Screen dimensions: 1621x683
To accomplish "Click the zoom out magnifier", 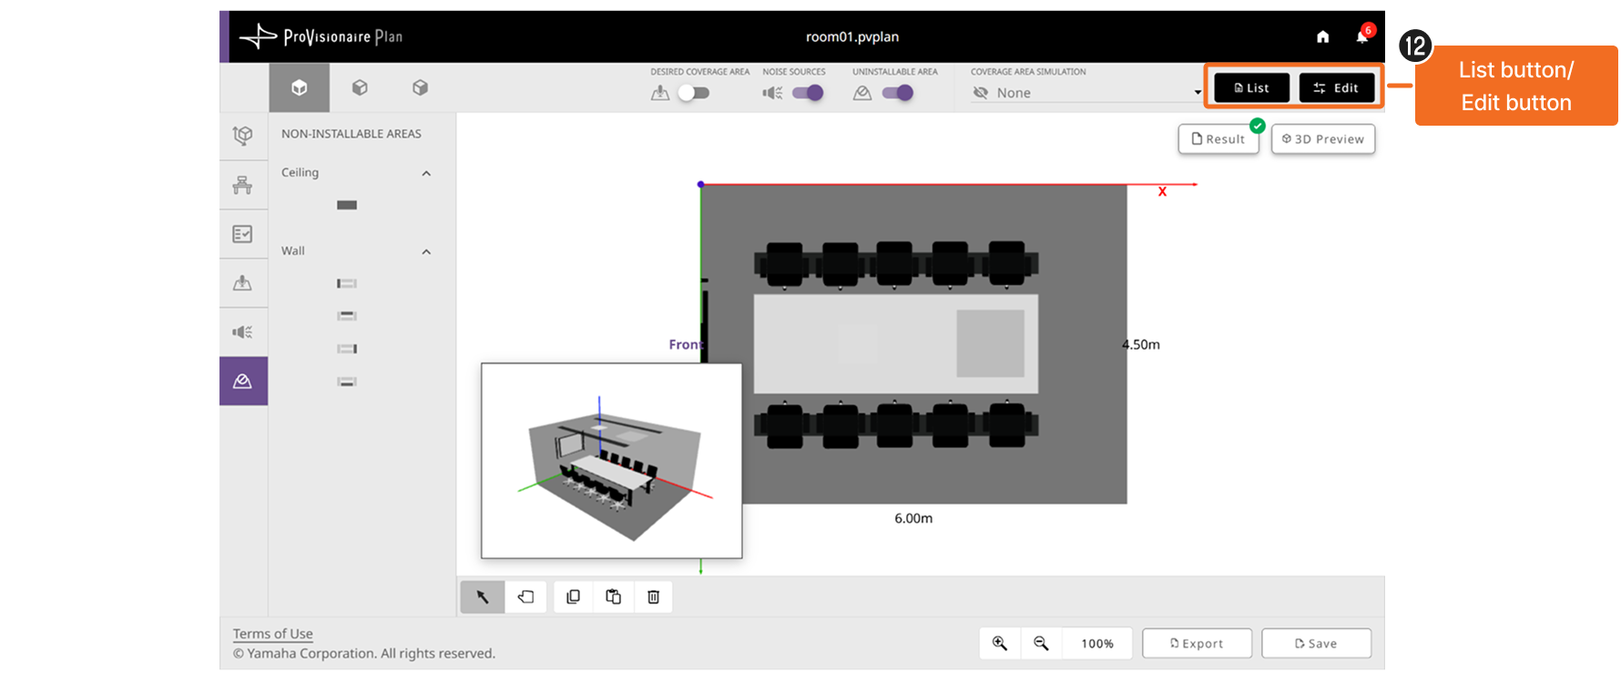I will [x=1041, y=644].
